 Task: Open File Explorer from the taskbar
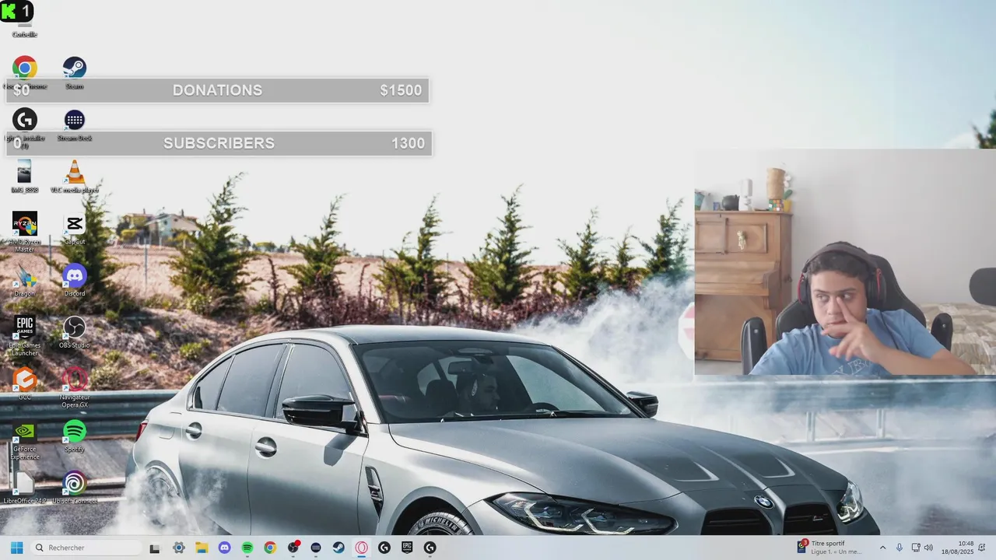(202, 548)
